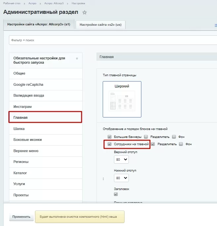Focus the Фильтр + поиск field
The width and height of the screenshot is (217, 226).
[x=113, y=40]
